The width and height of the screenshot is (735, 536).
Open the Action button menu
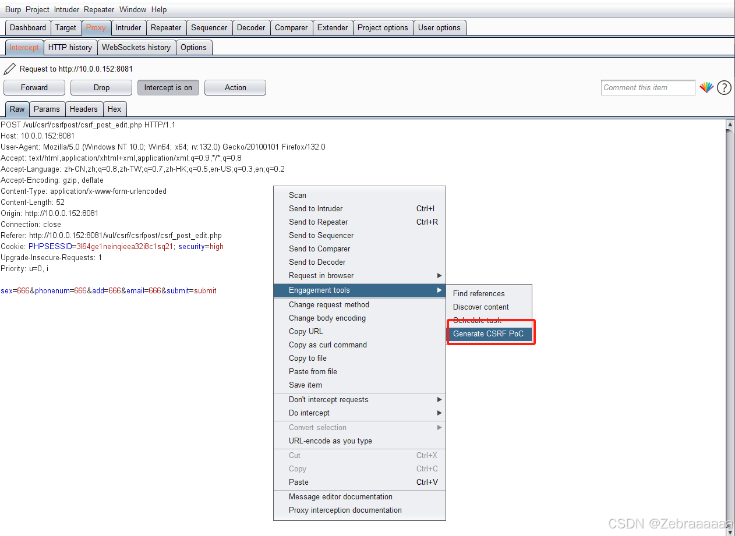[235, 87]
